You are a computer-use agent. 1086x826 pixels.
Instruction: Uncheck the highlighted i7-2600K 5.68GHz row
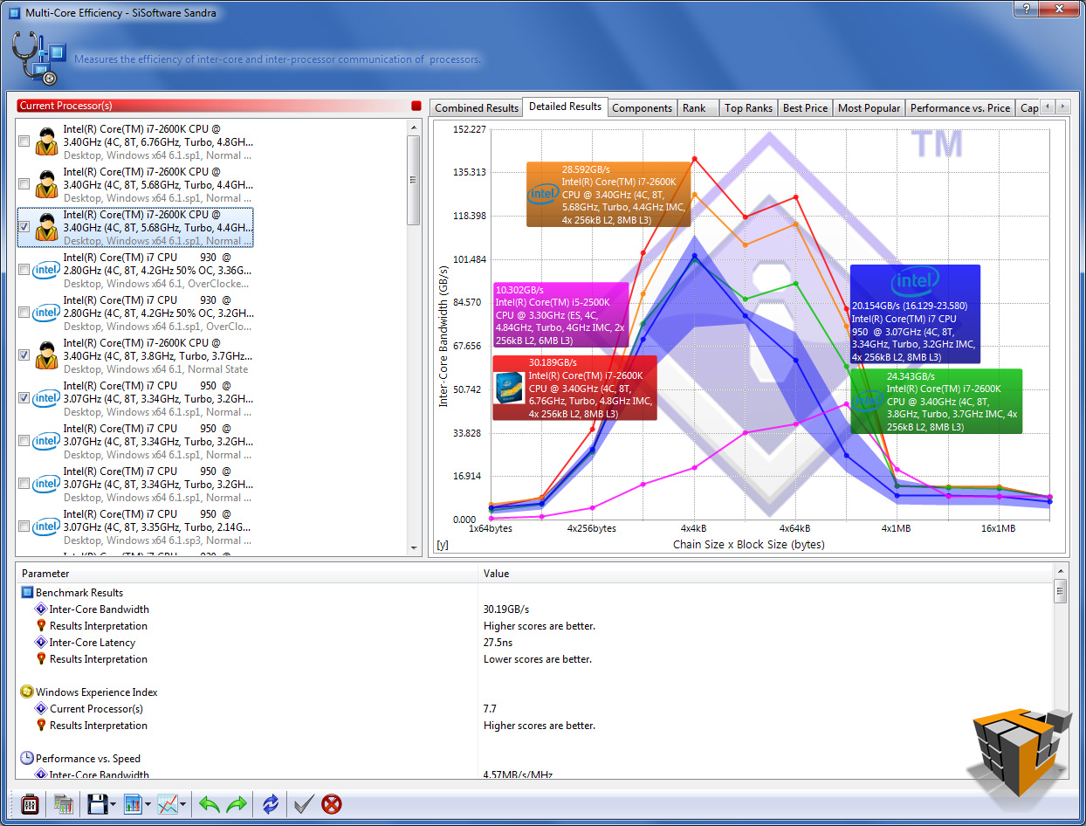pyautogui.click(x=24, y=227)
